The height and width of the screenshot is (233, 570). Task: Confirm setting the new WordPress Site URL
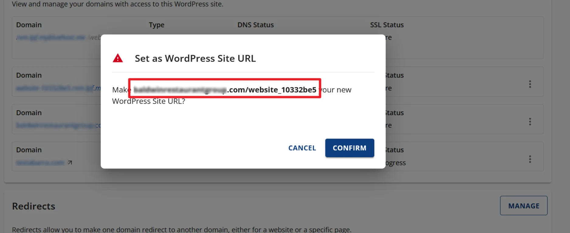(x=349, y=148)
